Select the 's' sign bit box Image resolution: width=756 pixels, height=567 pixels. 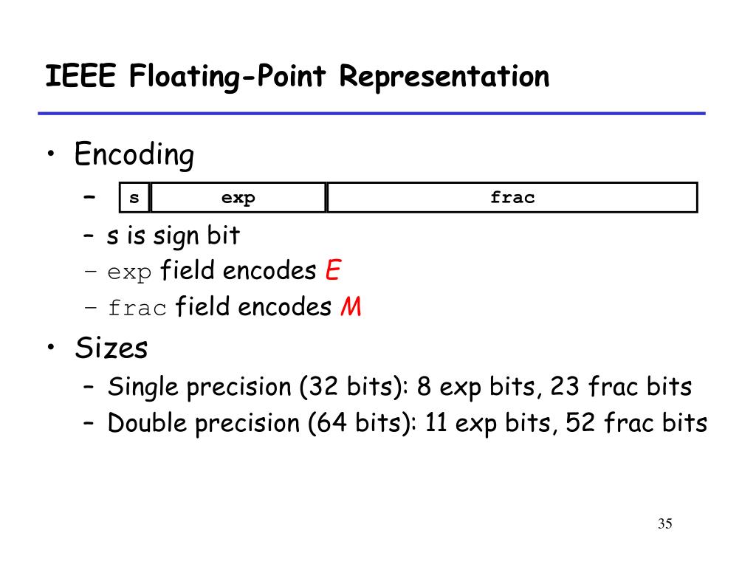134,197
